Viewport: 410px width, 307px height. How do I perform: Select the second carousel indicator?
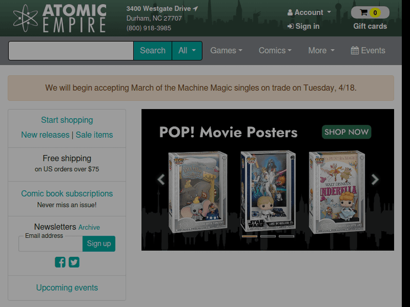pyautogui.click(x=268, y=236)
